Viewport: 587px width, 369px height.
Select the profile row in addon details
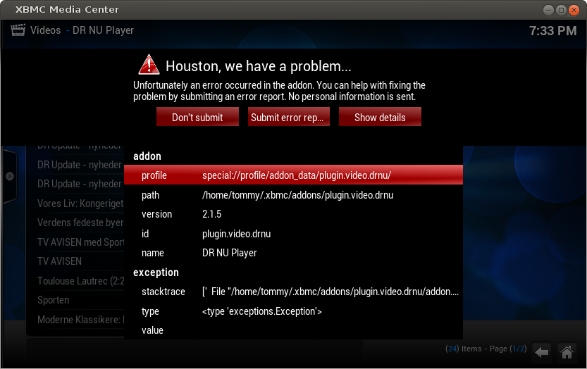tap(293, 175)
